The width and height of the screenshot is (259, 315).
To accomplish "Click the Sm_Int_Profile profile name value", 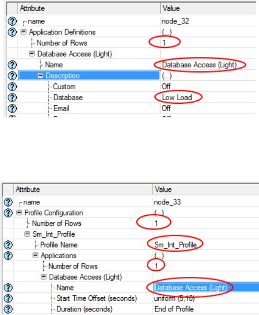I will (175, 245).
